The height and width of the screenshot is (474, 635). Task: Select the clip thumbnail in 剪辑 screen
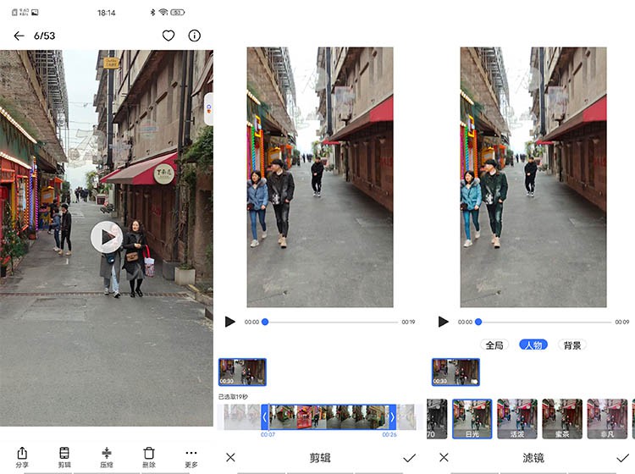click(242, 372)
